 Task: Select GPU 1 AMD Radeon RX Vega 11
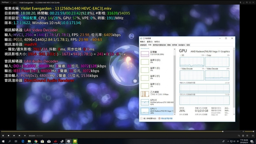157,111
